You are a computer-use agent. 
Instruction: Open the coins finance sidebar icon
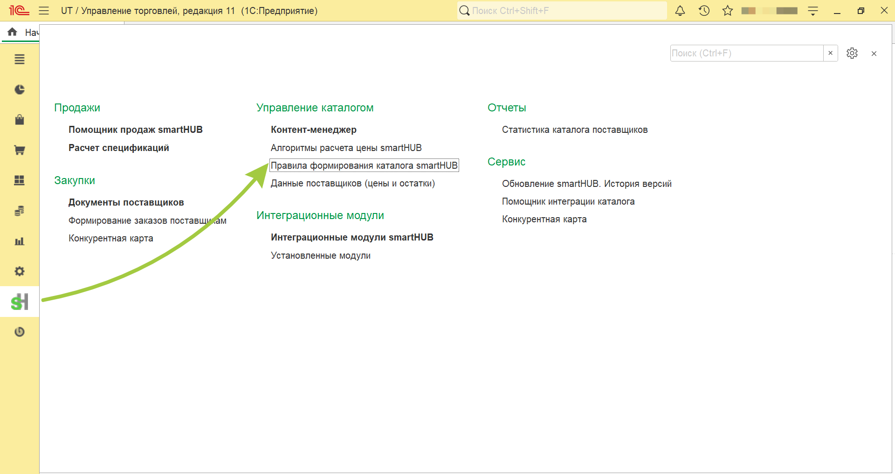20,211
